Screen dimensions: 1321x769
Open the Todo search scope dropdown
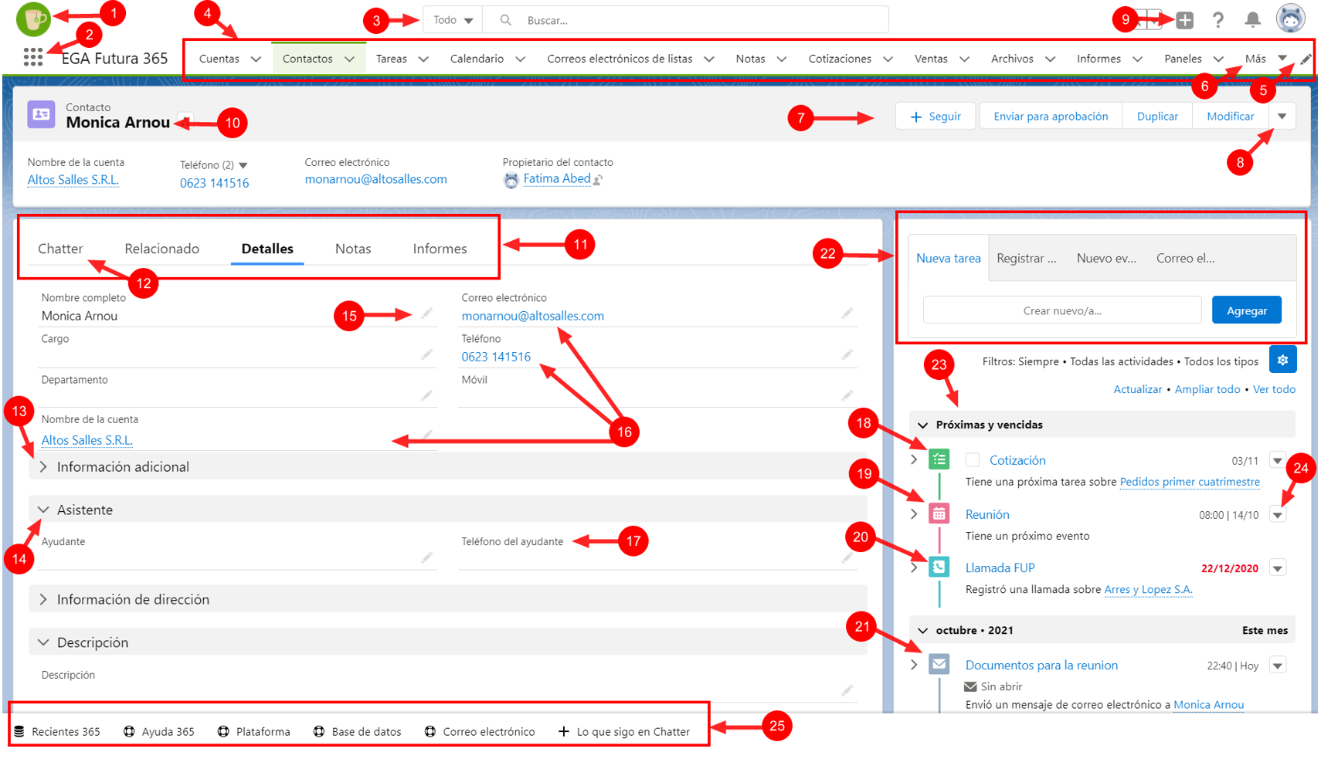click(453, 20)
